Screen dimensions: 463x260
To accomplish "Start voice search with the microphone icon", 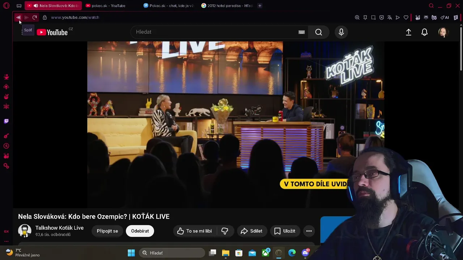I will pyautogui.click(x=341, y=32).
